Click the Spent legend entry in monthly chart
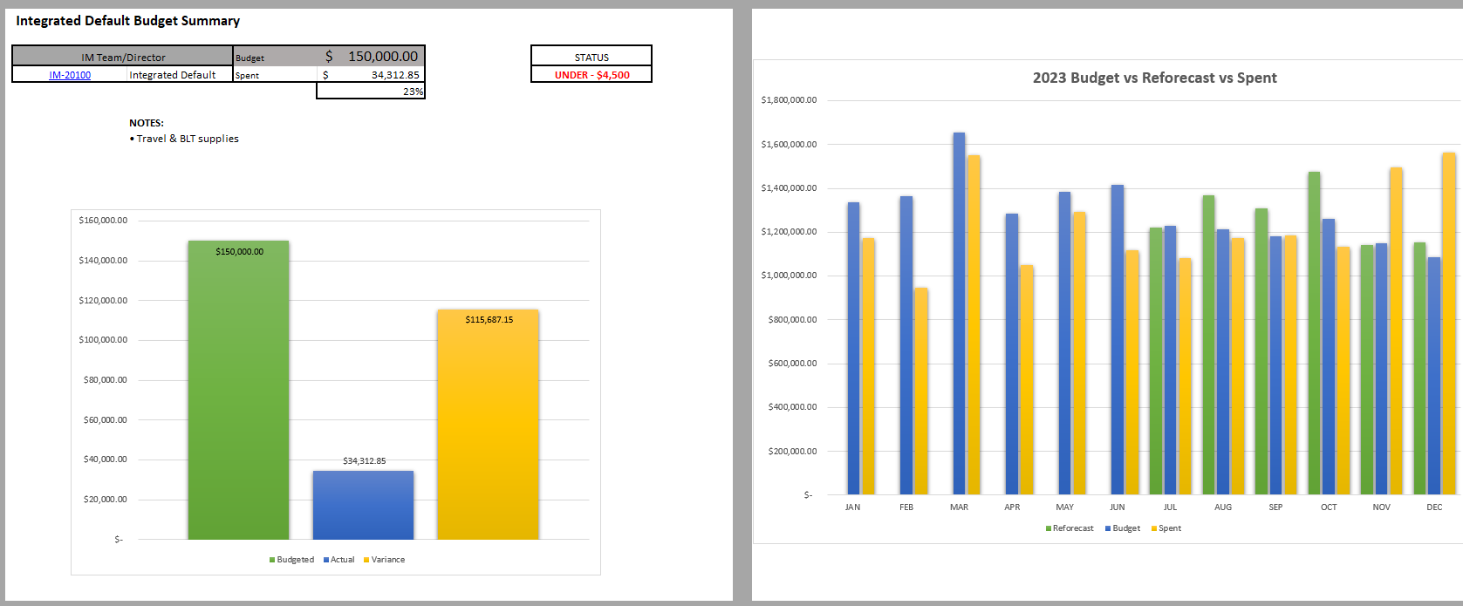 coord(1169,528)
